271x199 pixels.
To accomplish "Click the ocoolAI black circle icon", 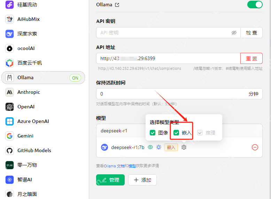I will 9,48.
